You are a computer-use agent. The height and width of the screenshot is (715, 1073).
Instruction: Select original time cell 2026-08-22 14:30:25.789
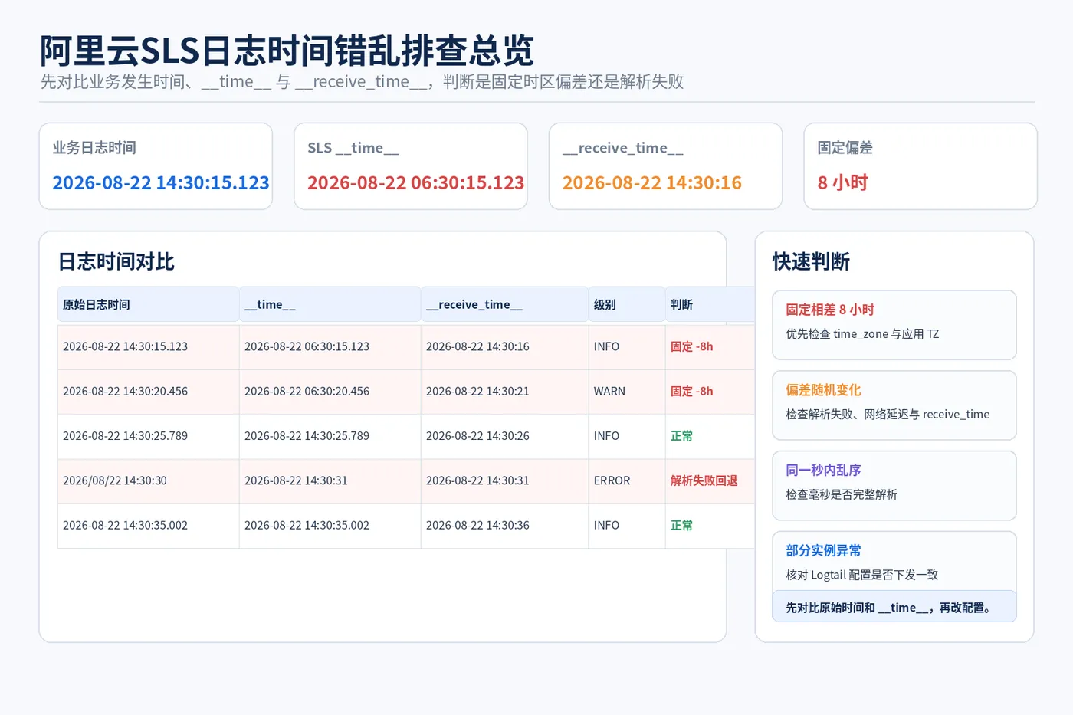tap(149, 435)
